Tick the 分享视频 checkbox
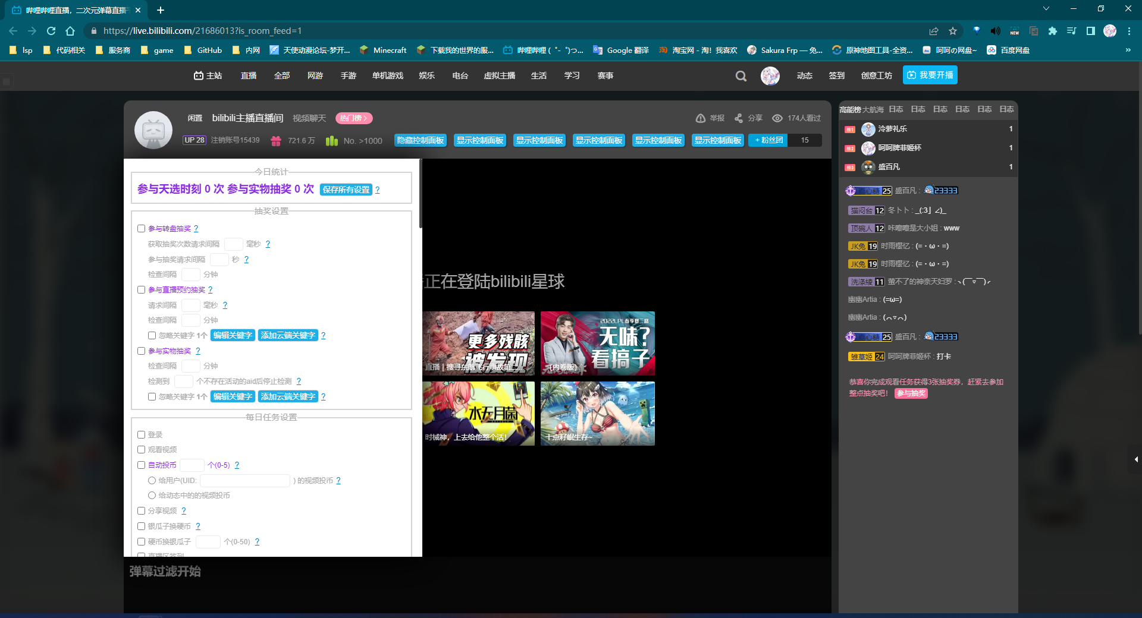The height and width of the screenshot is (618, 1142). 142,510
